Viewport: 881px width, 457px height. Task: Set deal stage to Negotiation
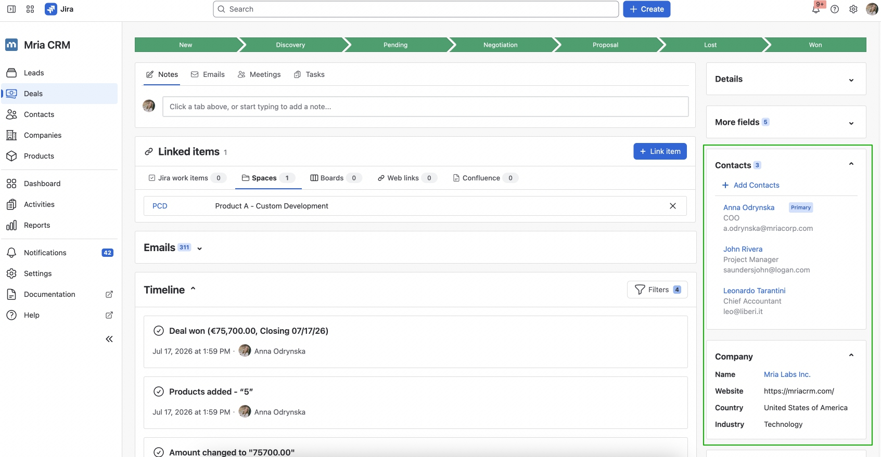point(501,45)
